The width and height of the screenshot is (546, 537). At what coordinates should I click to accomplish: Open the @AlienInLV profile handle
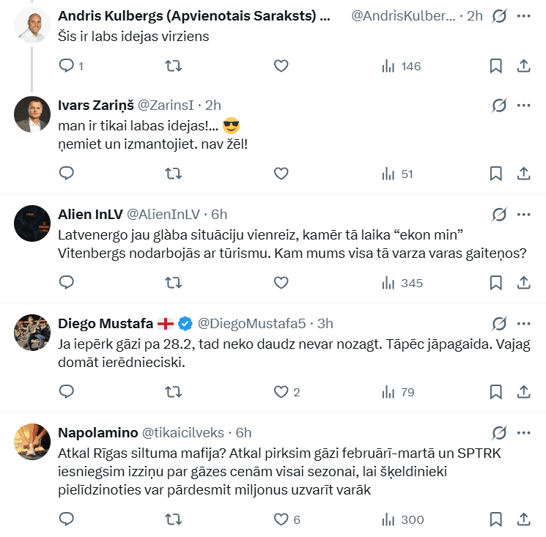163,214
